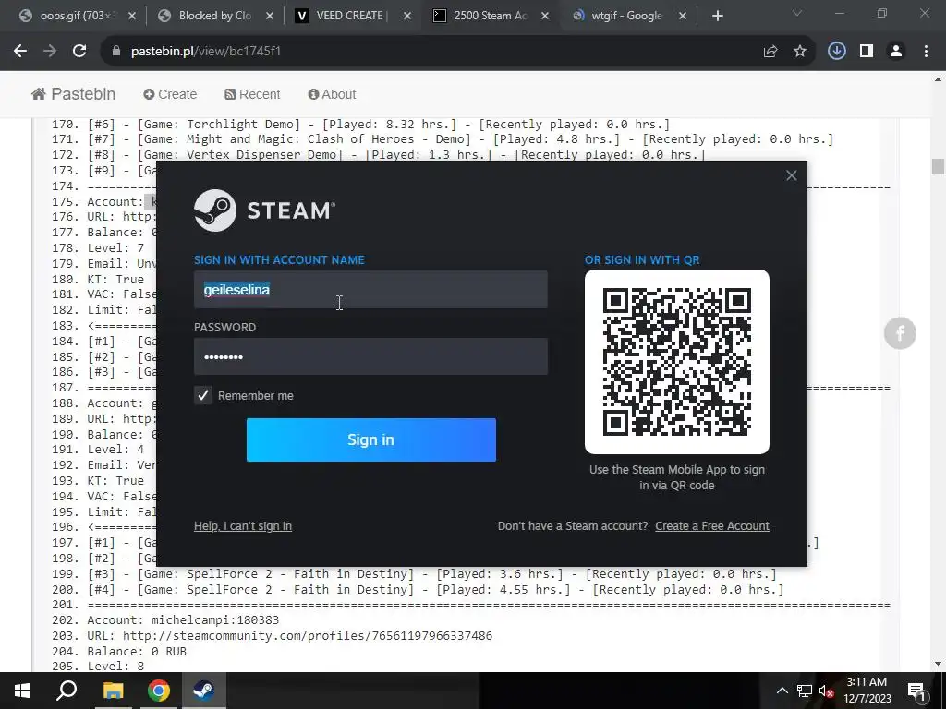The height and width of the screenshot is (709, 946).
Task: Open the Recent pastes menu item
Action: (252, 94)
